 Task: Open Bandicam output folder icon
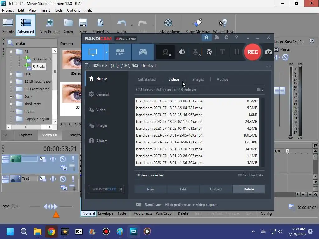(217, 37)
